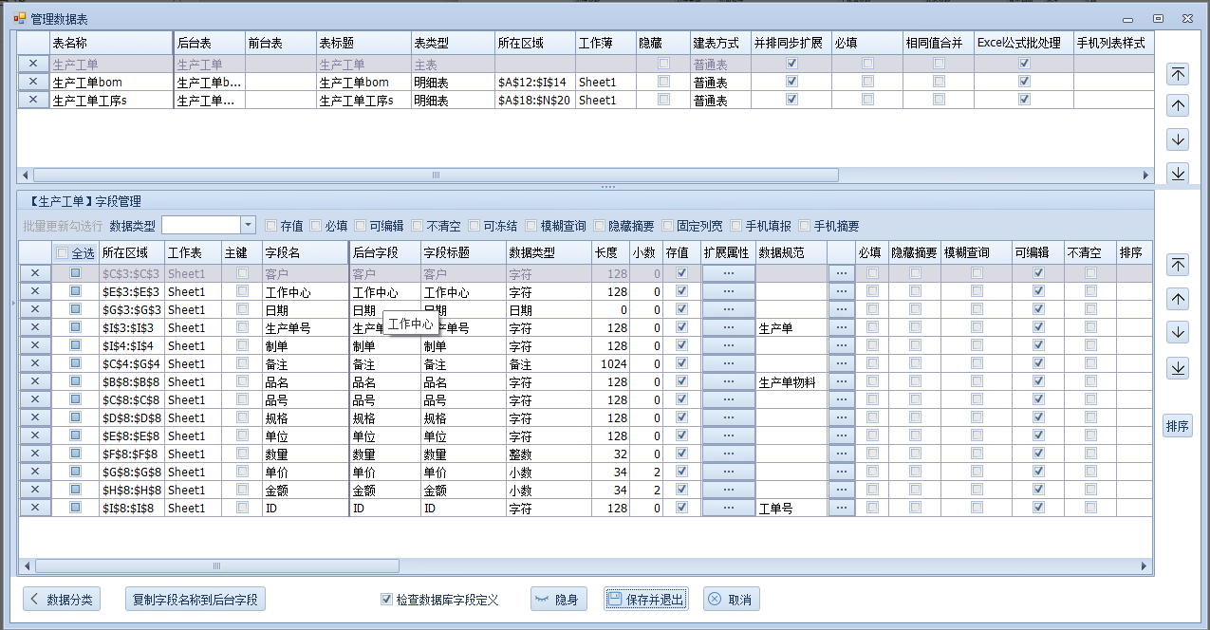
Task: Remove the ID field row using X
Action: (x=35, y=508)
